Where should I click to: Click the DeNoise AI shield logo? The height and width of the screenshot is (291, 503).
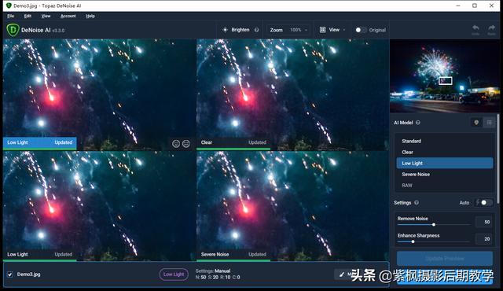13,30
